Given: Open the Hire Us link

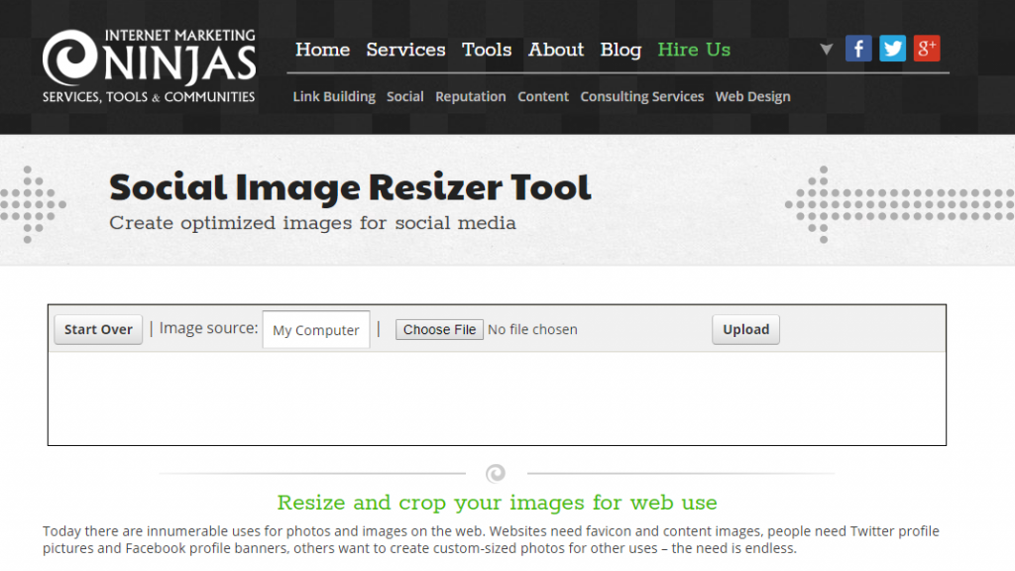Looking at the screenshot, I should (694, 50).
